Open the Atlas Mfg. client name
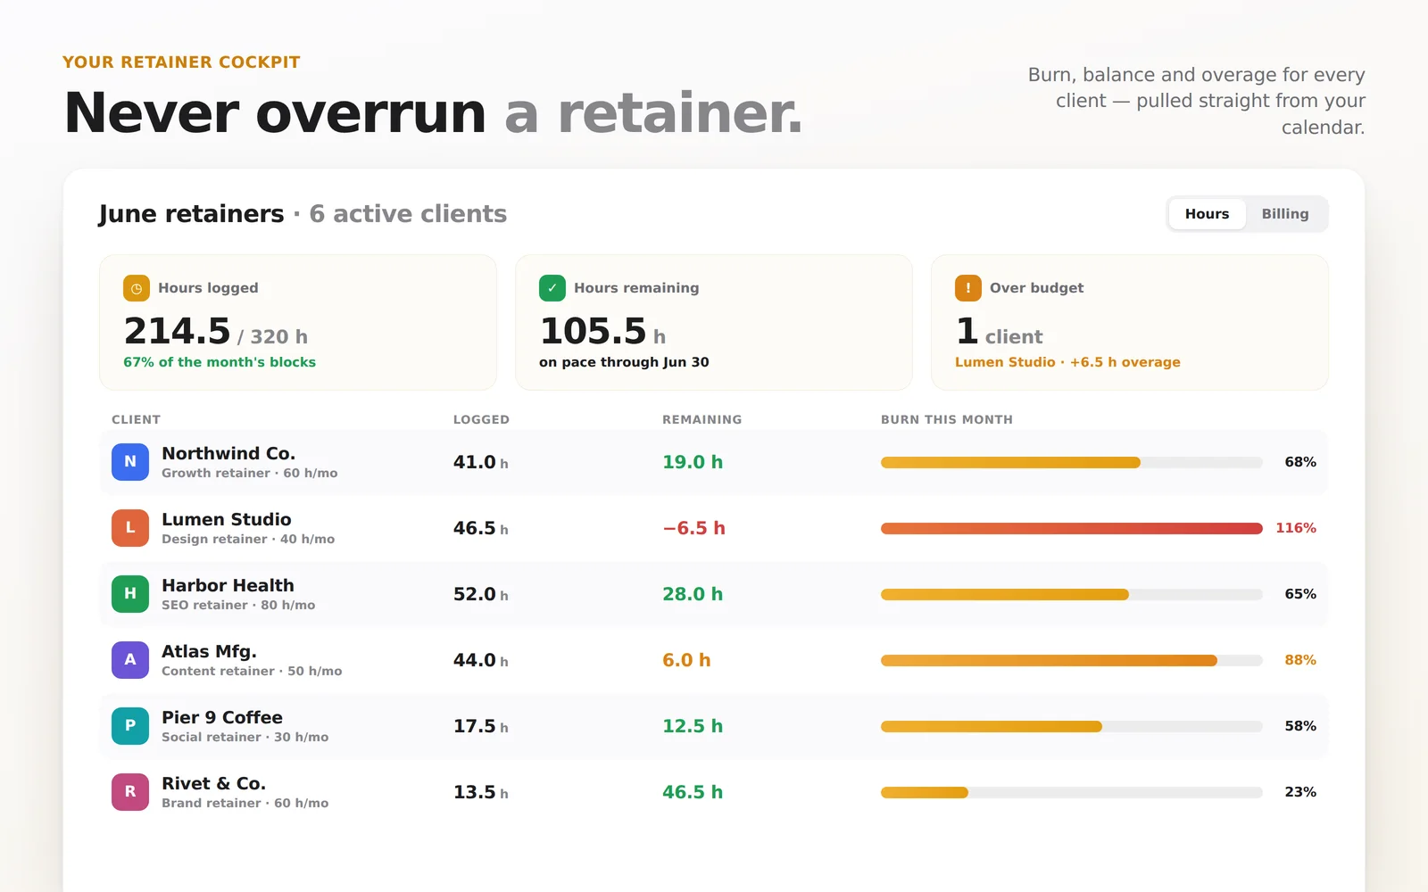The image size is (1428, 892). 209,652
